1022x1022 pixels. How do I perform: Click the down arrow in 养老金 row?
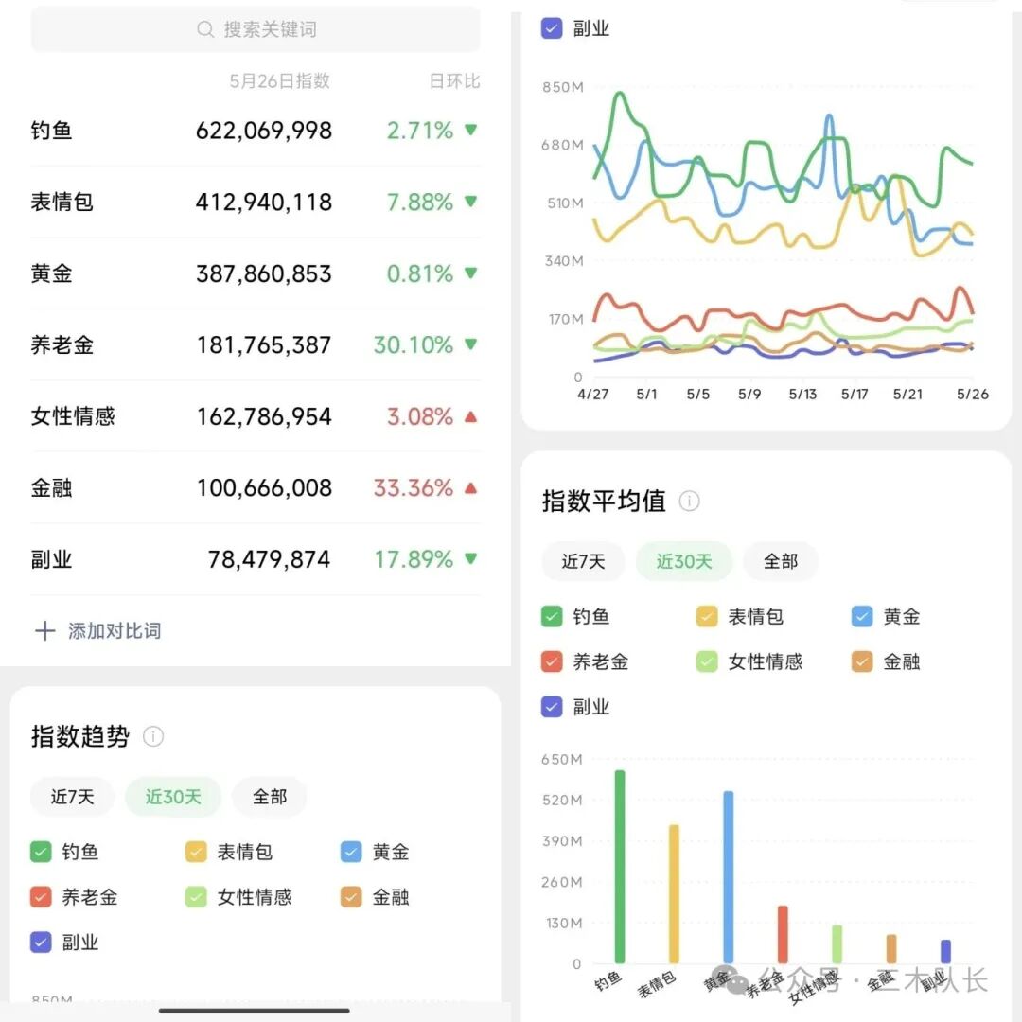(x=471, y=344)
